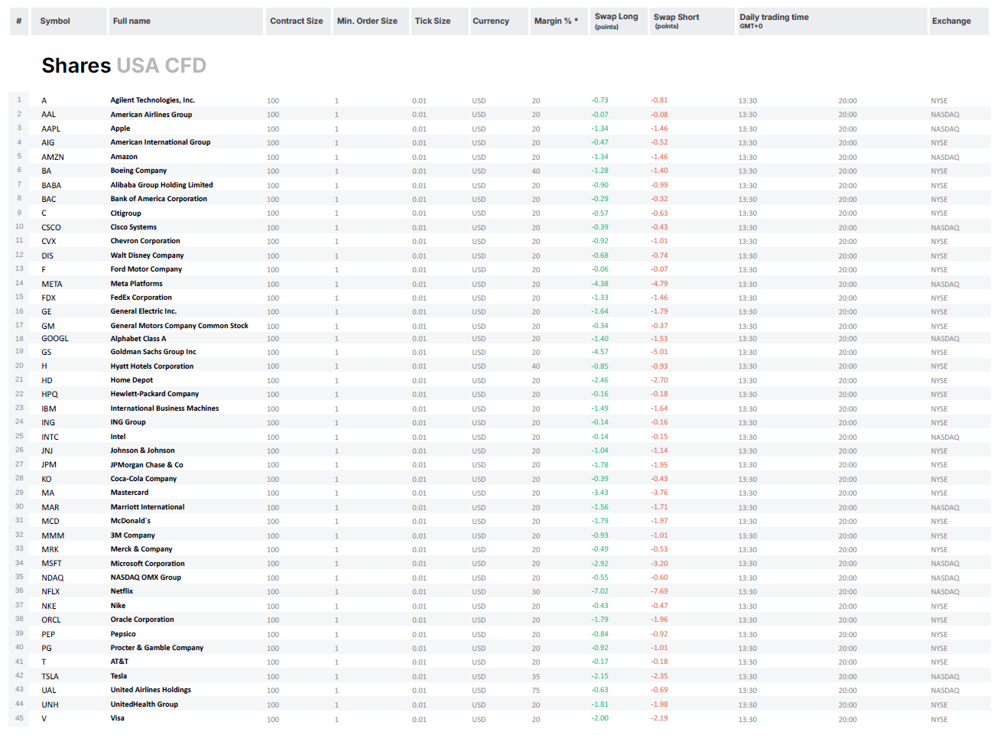
Task: Click Alibaba Group Holding Limited
Action: coord(161,185)
